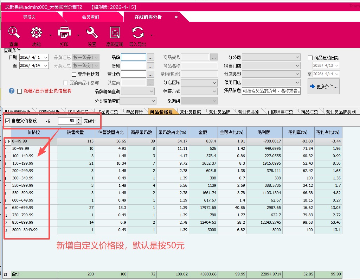Click the 毛利率(%) column header
This screenshot has width=360, height=280.
tap(298, 132)
